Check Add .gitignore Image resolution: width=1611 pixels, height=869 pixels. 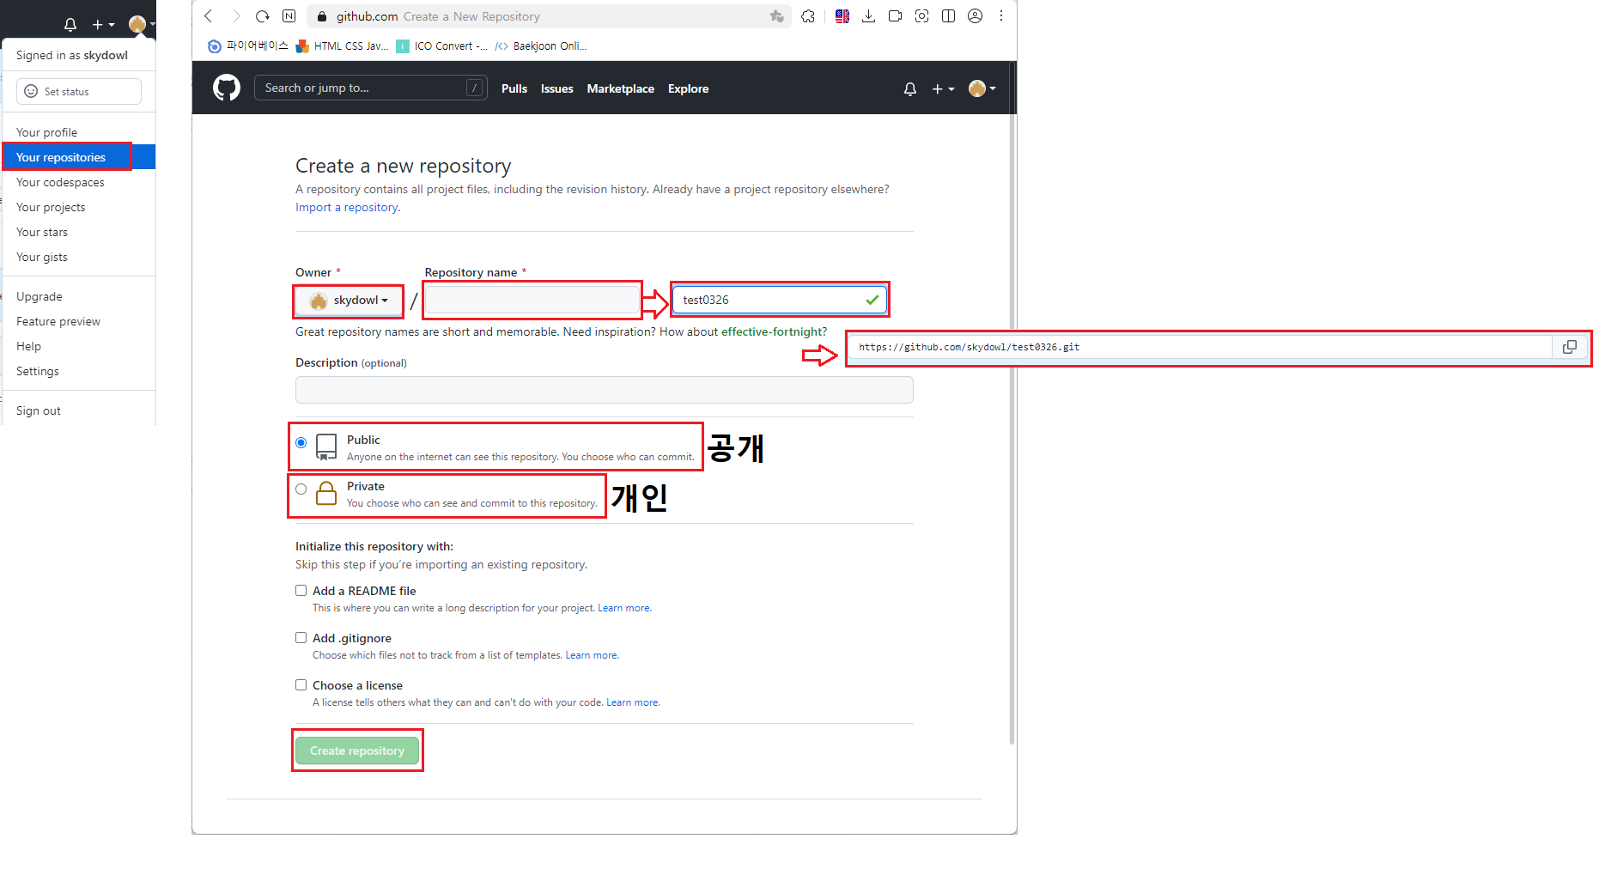pyautogui.click(x=301, y=638)
